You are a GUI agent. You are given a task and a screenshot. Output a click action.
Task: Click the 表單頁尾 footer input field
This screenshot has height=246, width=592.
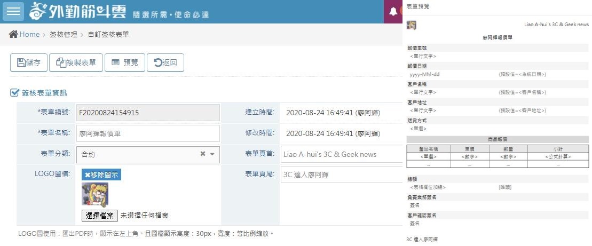coord(341,174)
